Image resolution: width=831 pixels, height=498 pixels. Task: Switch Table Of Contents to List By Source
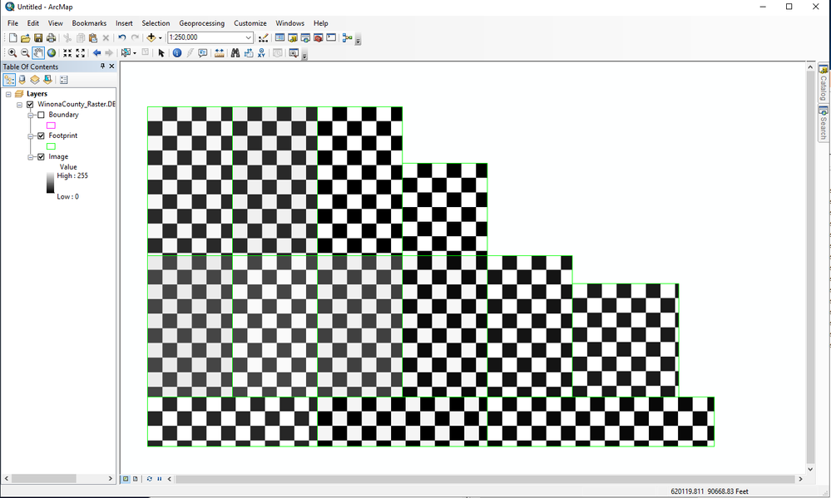pos(22,80)
